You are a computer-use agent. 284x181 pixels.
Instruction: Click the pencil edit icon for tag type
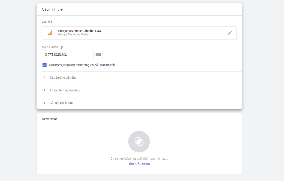[230, 33]
